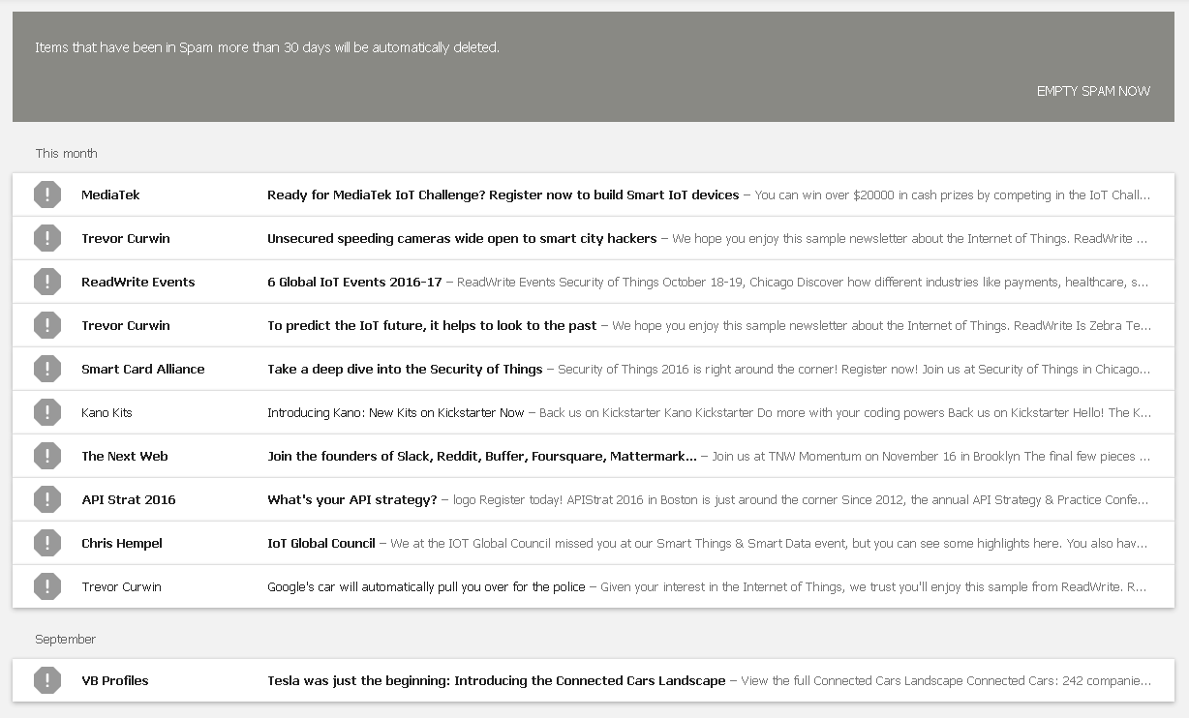1189x718 pixels.
Task: Click the spam icon on the speeding cameras email
Action: [46, 238]
